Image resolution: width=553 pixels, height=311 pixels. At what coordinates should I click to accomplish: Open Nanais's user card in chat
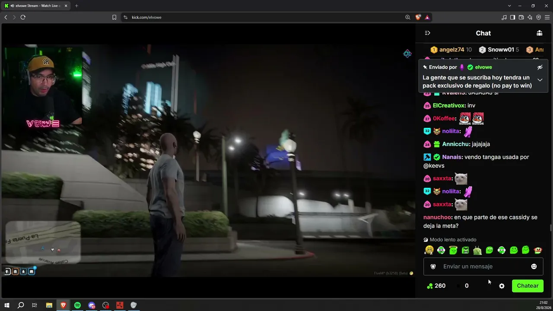(452, 157)
